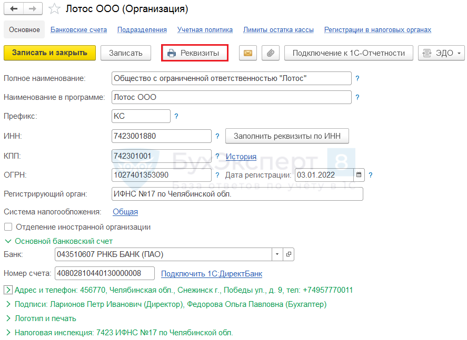Expand the Адрес и телефон section
The width and height of the screenshot is (467, 340).
[8, 290]
